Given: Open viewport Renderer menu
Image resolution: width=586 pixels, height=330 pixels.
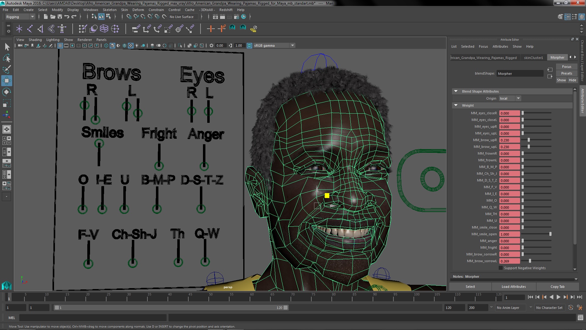Looking at the screenshot, I should pyautogui.click(x=85, y=40).
